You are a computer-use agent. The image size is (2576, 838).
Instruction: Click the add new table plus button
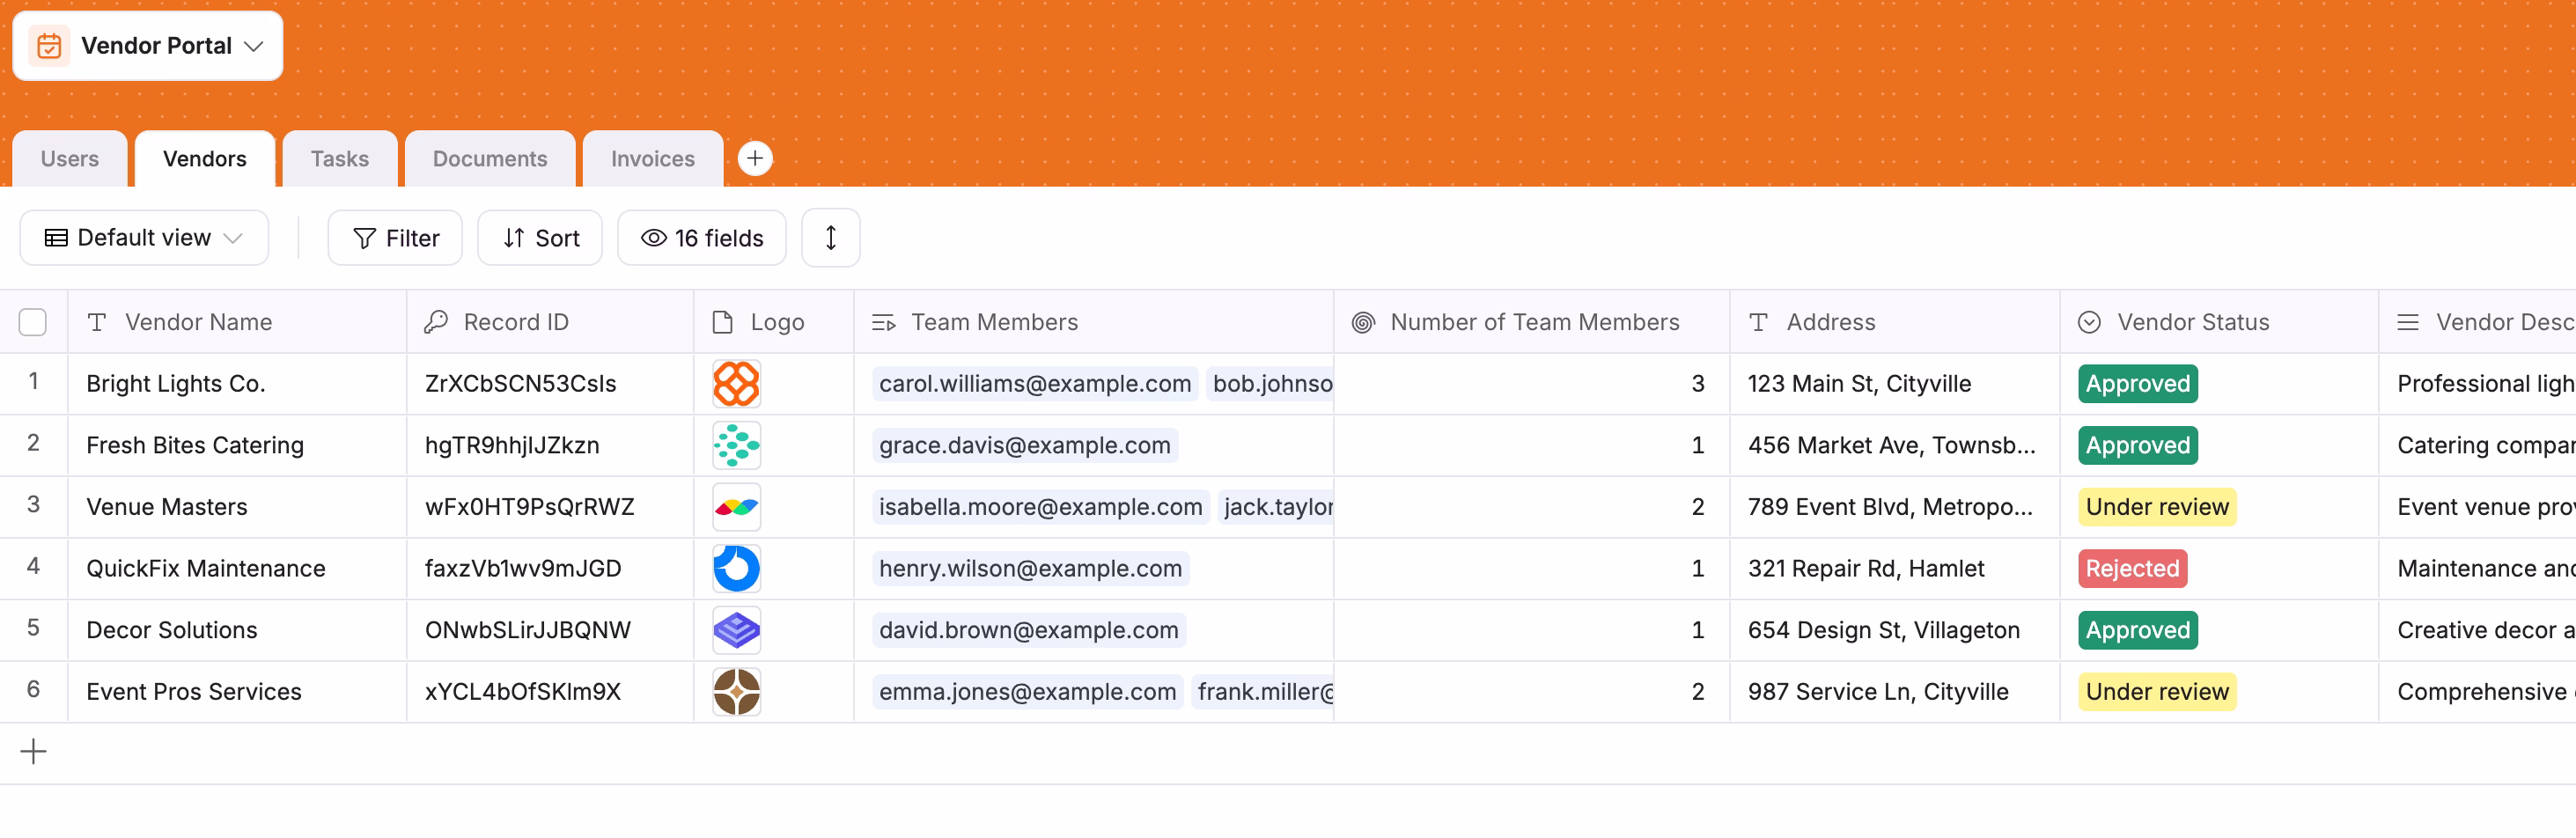pyautogui.click(x=755, y=158)
